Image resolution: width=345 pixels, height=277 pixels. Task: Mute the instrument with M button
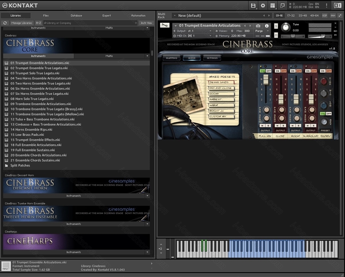click(x=276, y=35)
